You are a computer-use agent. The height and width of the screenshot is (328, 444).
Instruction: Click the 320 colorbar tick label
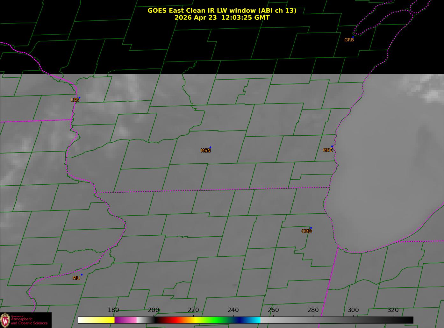(393, 310)
